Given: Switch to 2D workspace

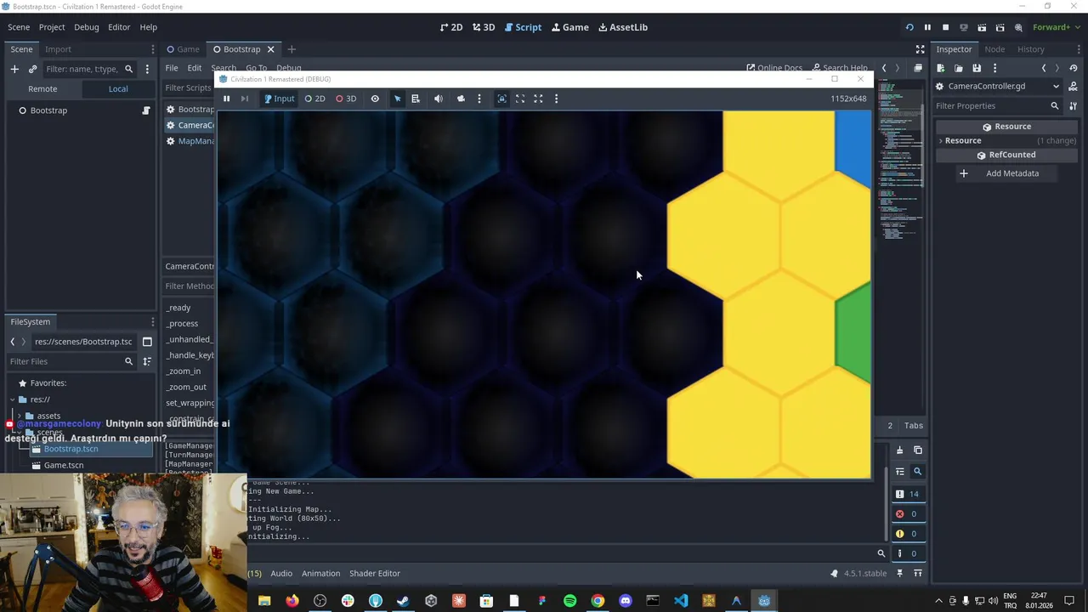Looking at the screenshot, I should (x=451, y=27).
